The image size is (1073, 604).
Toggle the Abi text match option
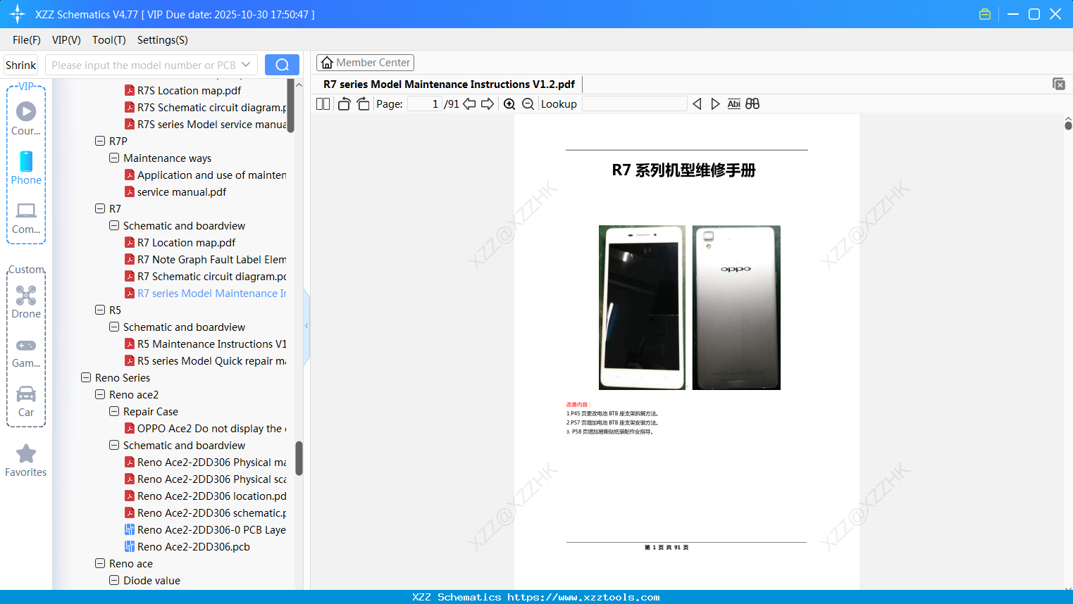coord(733,104)
